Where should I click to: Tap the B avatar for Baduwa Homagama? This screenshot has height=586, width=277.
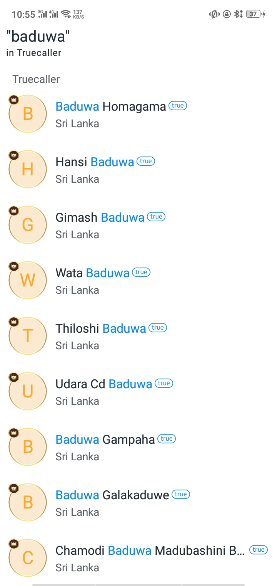[x=28, y=114]
